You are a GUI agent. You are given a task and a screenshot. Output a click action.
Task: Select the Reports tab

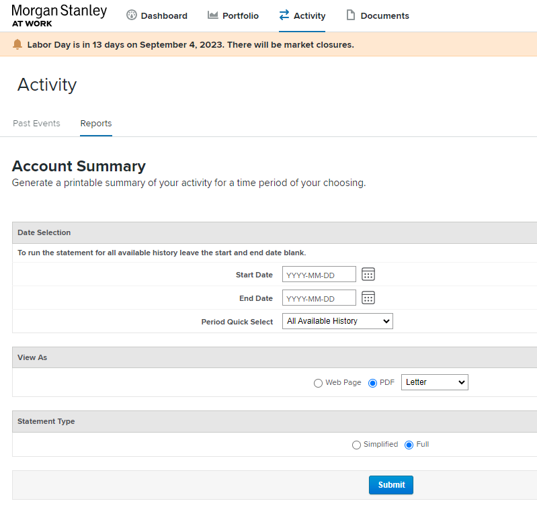(x=96, y=124)
